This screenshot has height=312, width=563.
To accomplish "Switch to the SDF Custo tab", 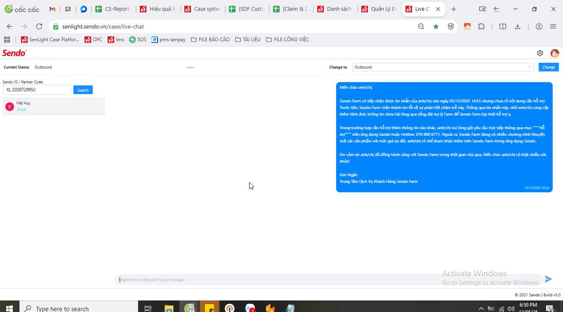I will click(x=247, y=9).
